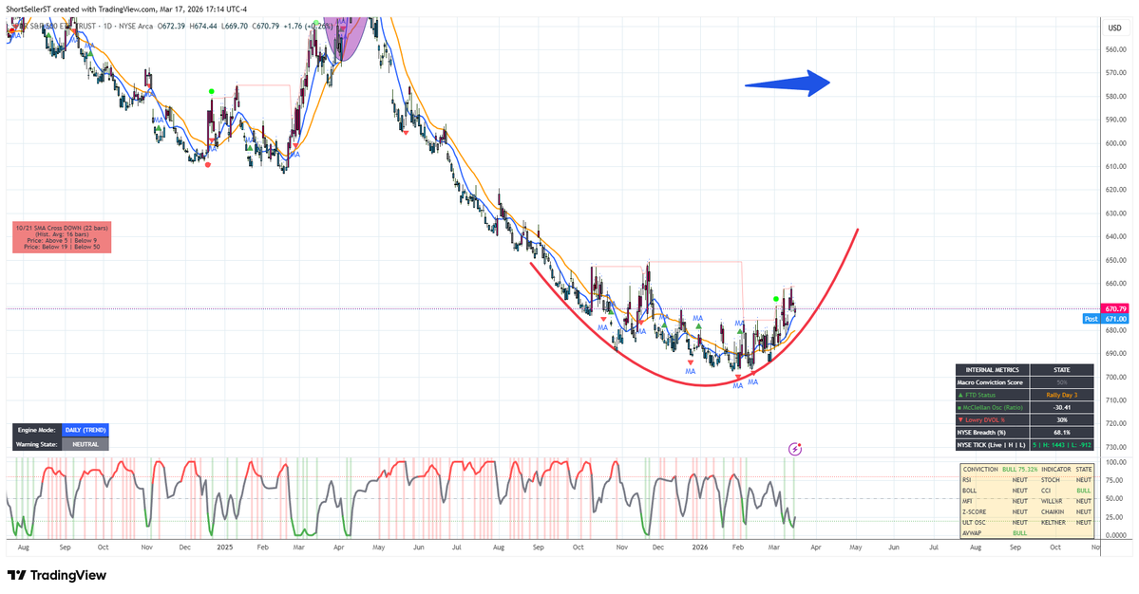The height and width of the screenshot is (594, 1139).
Task: Click the 560.00 price axis label
Action: pyautogui.click(x=1116, y=49)
